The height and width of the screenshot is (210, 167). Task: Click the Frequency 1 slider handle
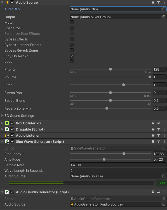(x=124, y=154)
